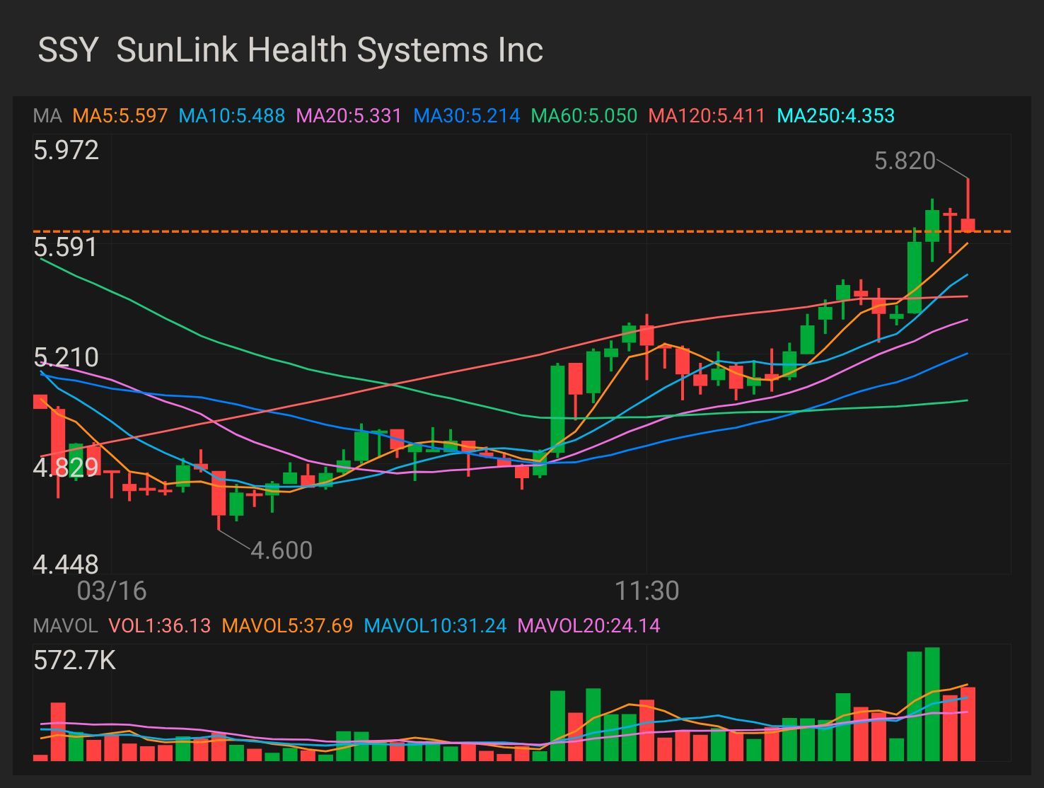This screenshot has width=1044, height=788.
Task: Click the tallest green volume bar
Action: [932, 704]
